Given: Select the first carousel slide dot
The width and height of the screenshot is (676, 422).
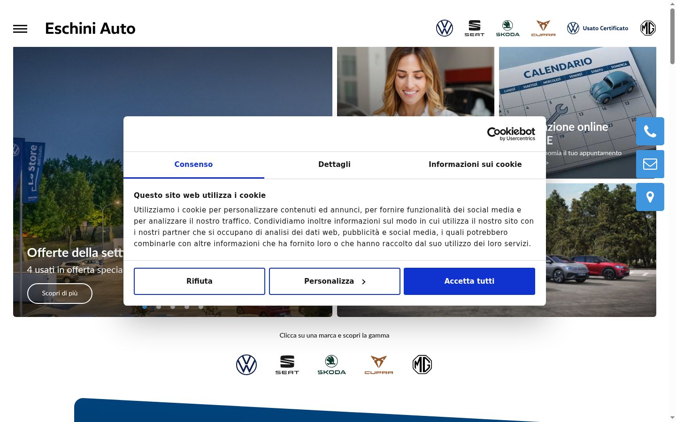Looking at the screenshot, I should tap(145, 307).
